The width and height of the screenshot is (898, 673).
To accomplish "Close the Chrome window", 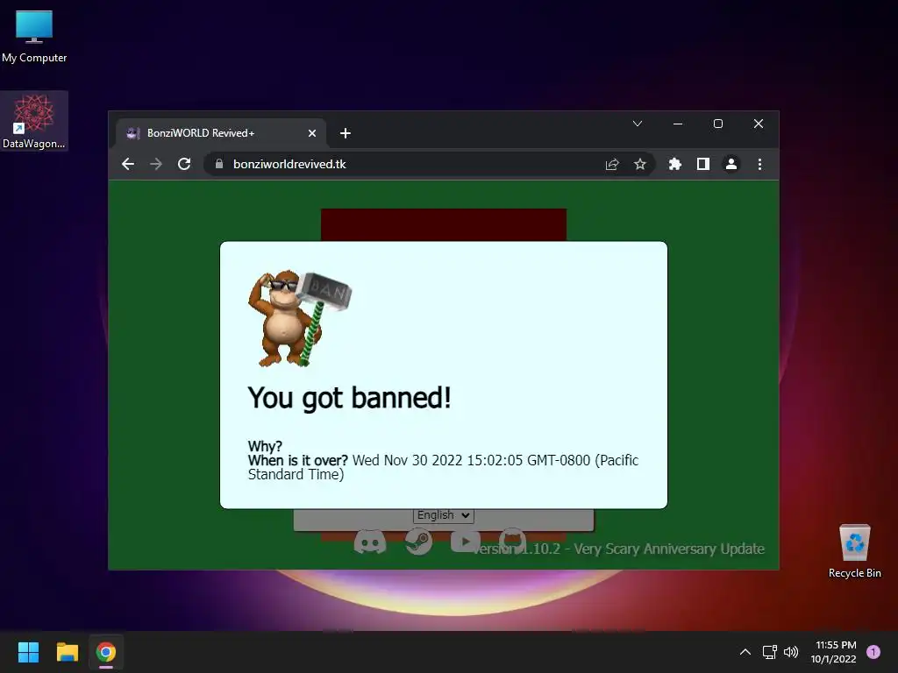I will coord(759,124).
